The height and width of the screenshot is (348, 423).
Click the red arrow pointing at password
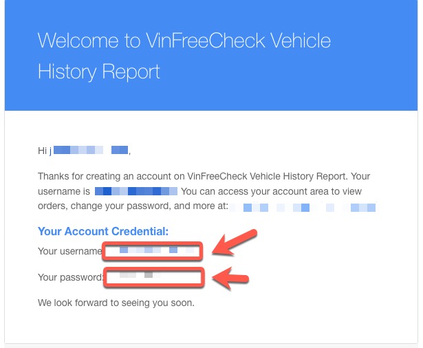coord(230,278)
